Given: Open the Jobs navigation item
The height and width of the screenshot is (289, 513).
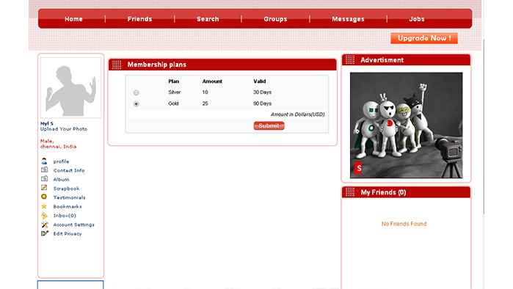Looking at the screenshot, I should [x=417, y=19].
